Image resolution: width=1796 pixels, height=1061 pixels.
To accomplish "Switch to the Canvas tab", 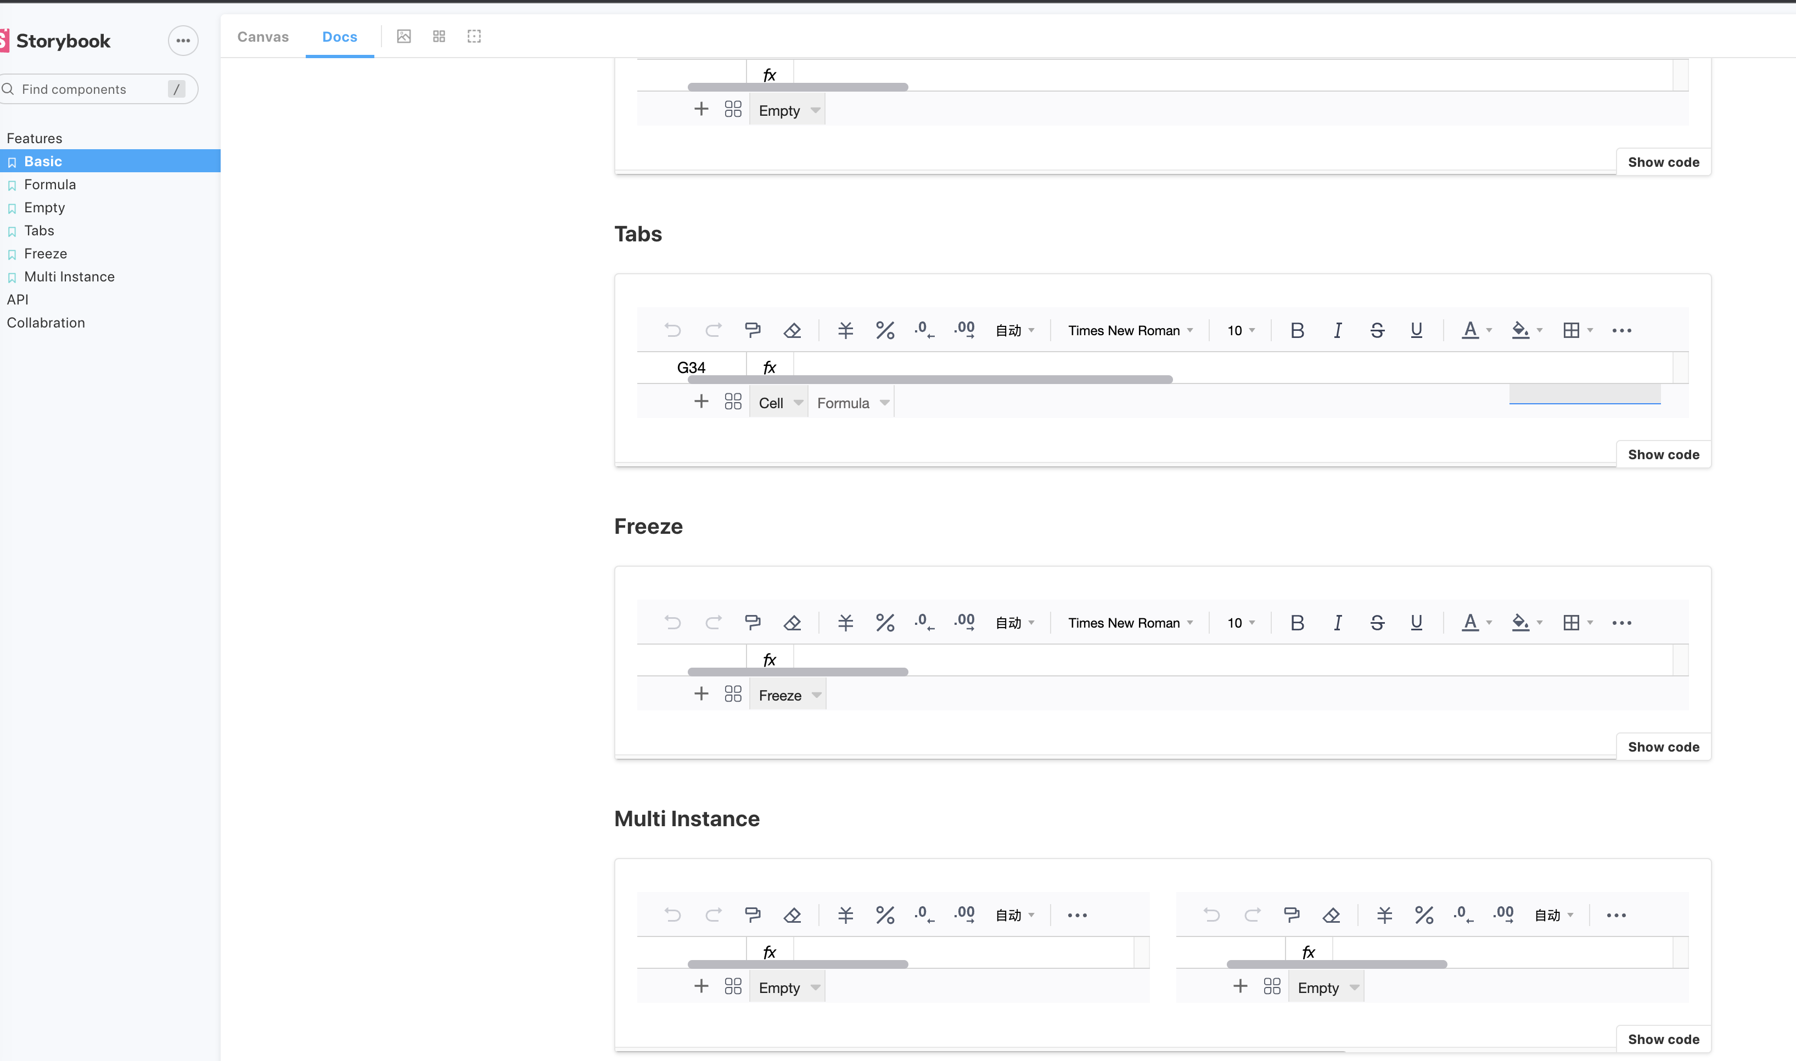I will pyautogui.click(x=262, y=36).
